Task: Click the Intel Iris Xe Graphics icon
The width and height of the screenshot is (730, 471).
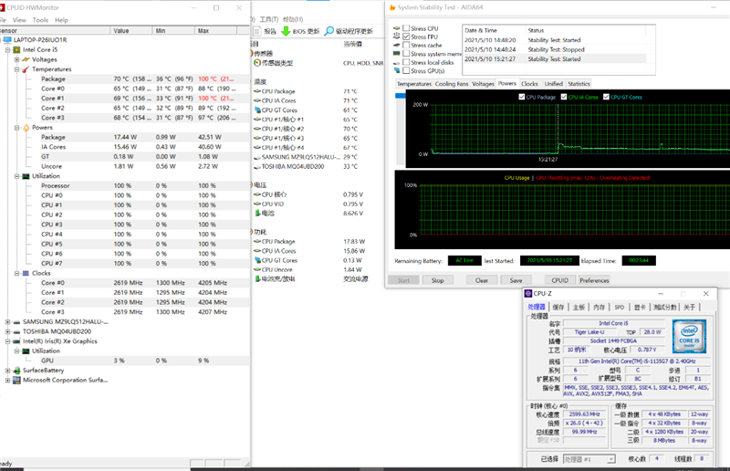Action: coord(16,340)
